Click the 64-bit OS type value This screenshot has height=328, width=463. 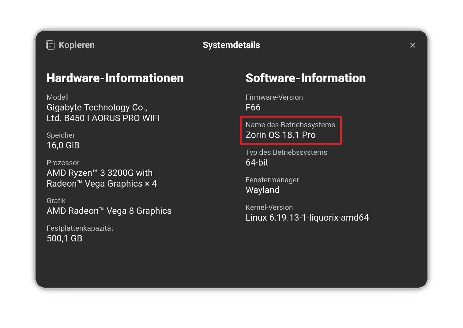257,162
